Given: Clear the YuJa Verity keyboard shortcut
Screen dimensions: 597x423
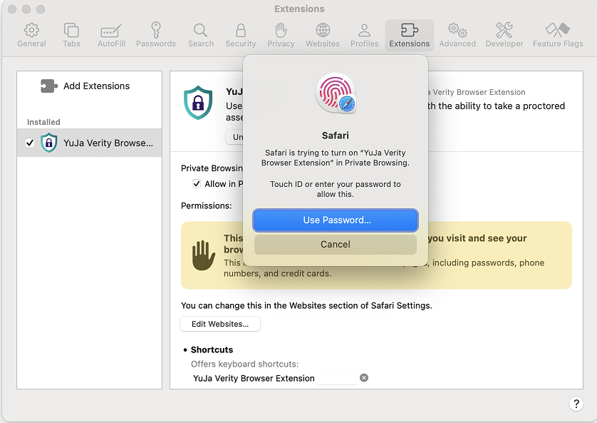Looking at the screenshot, I should point(364,377).
